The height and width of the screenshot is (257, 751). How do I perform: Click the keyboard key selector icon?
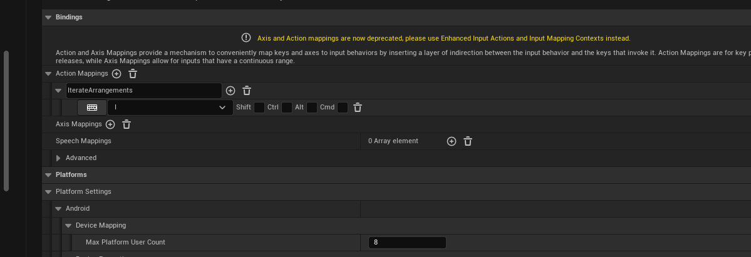point(92,108)
